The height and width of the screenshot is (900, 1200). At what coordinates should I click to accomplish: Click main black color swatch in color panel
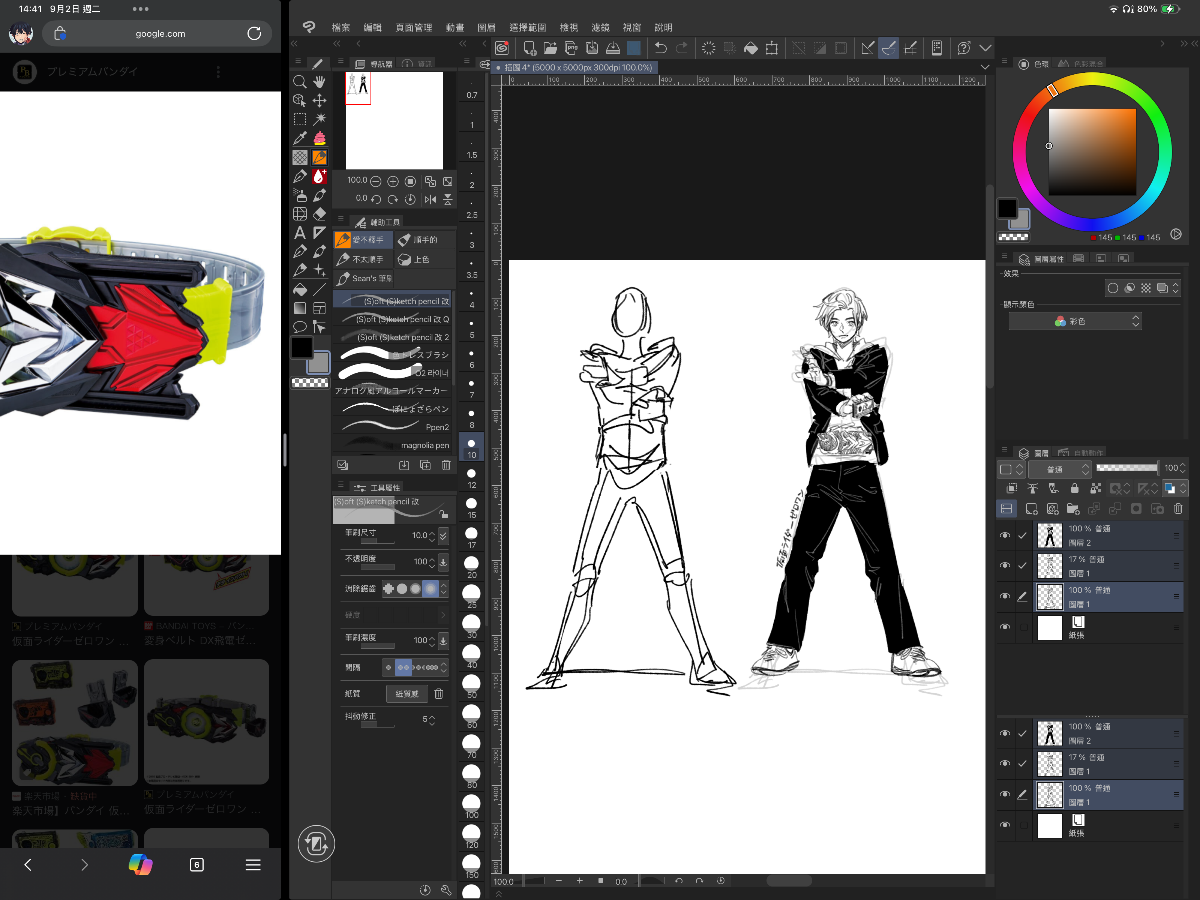point(1007,208)
